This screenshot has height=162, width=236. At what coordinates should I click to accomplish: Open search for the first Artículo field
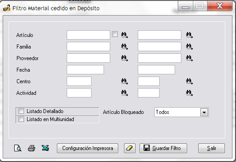click(124, 35)
